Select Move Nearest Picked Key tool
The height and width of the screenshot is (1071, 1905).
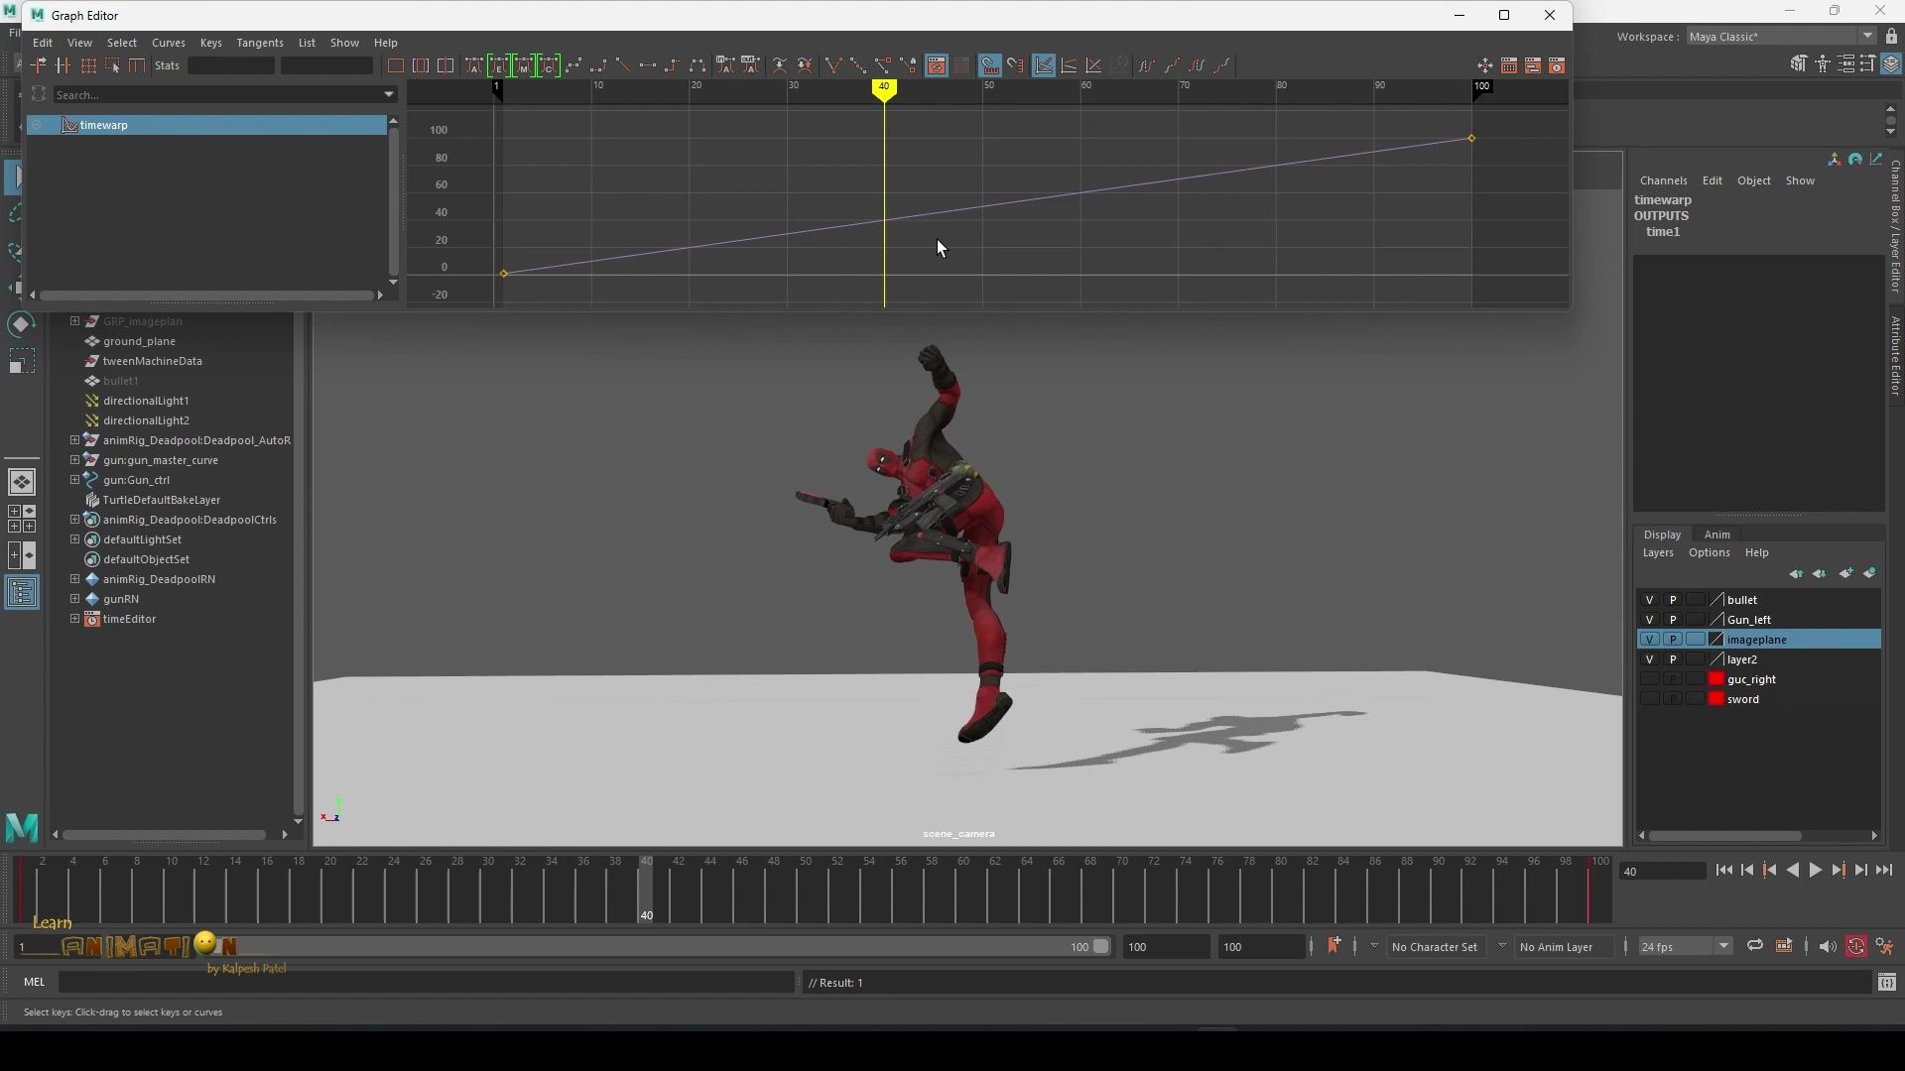point(38,65)
